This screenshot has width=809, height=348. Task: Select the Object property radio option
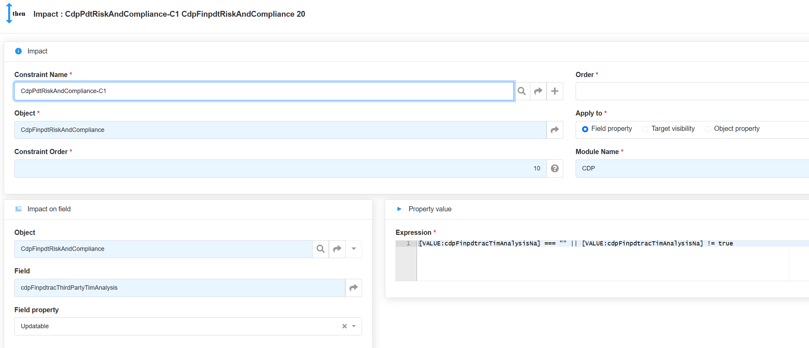point(708,129)
